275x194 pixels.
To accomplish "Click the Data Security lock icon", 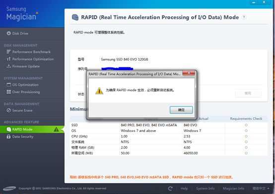I will [x=8, y=136].
